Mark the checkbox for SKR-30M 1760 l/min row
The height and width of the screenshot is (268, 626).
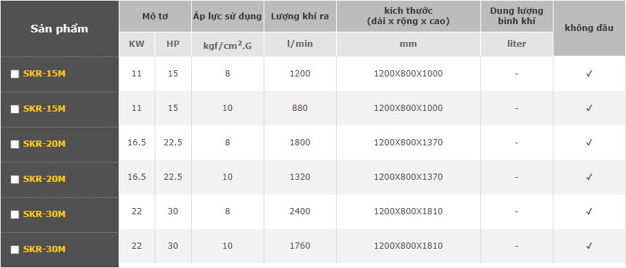[14, 249]
